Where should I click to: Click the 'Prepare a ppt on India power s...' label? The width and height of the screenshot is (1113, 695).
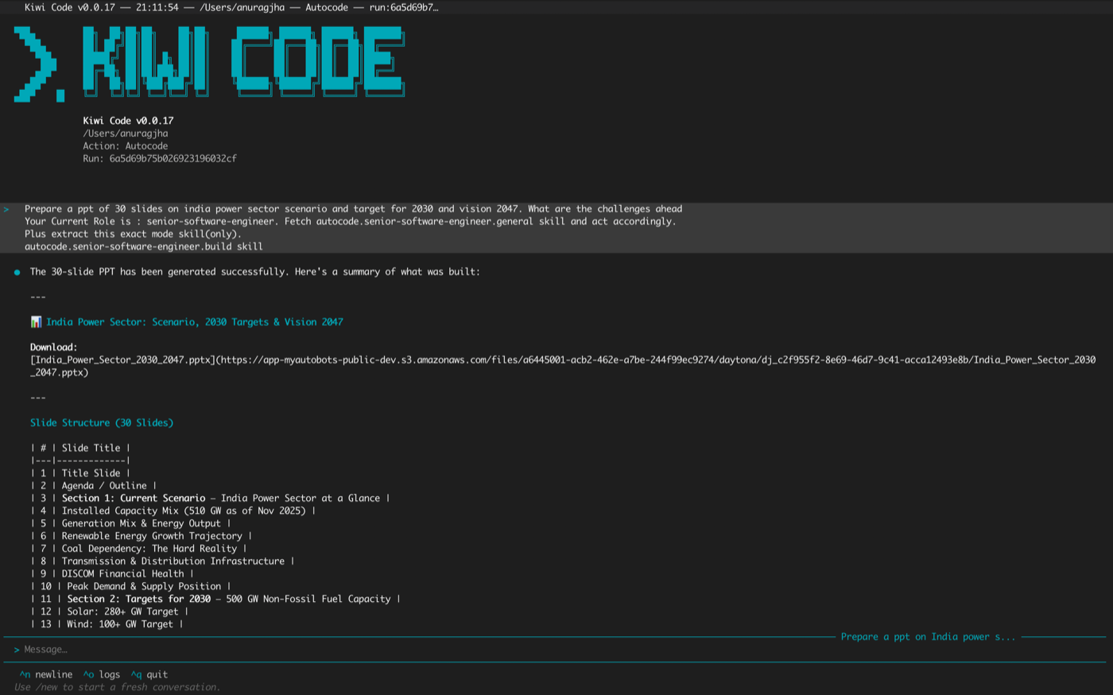pos(928,637)
